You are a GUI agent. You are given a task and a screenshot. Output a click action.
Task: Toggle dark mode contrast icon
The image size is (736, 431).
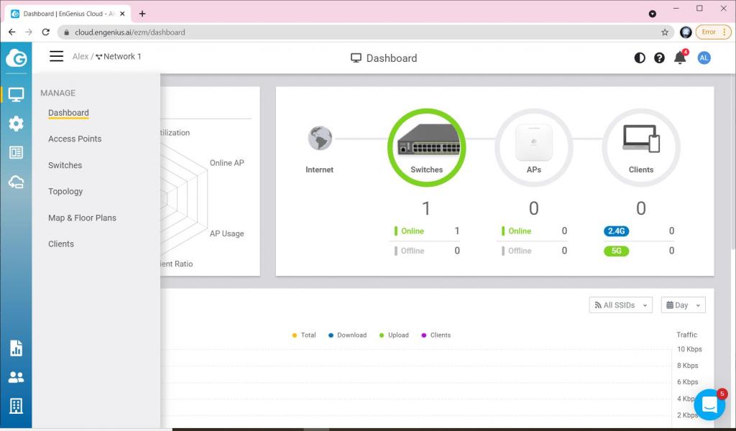pyautogui.click(x=639, y=57)
